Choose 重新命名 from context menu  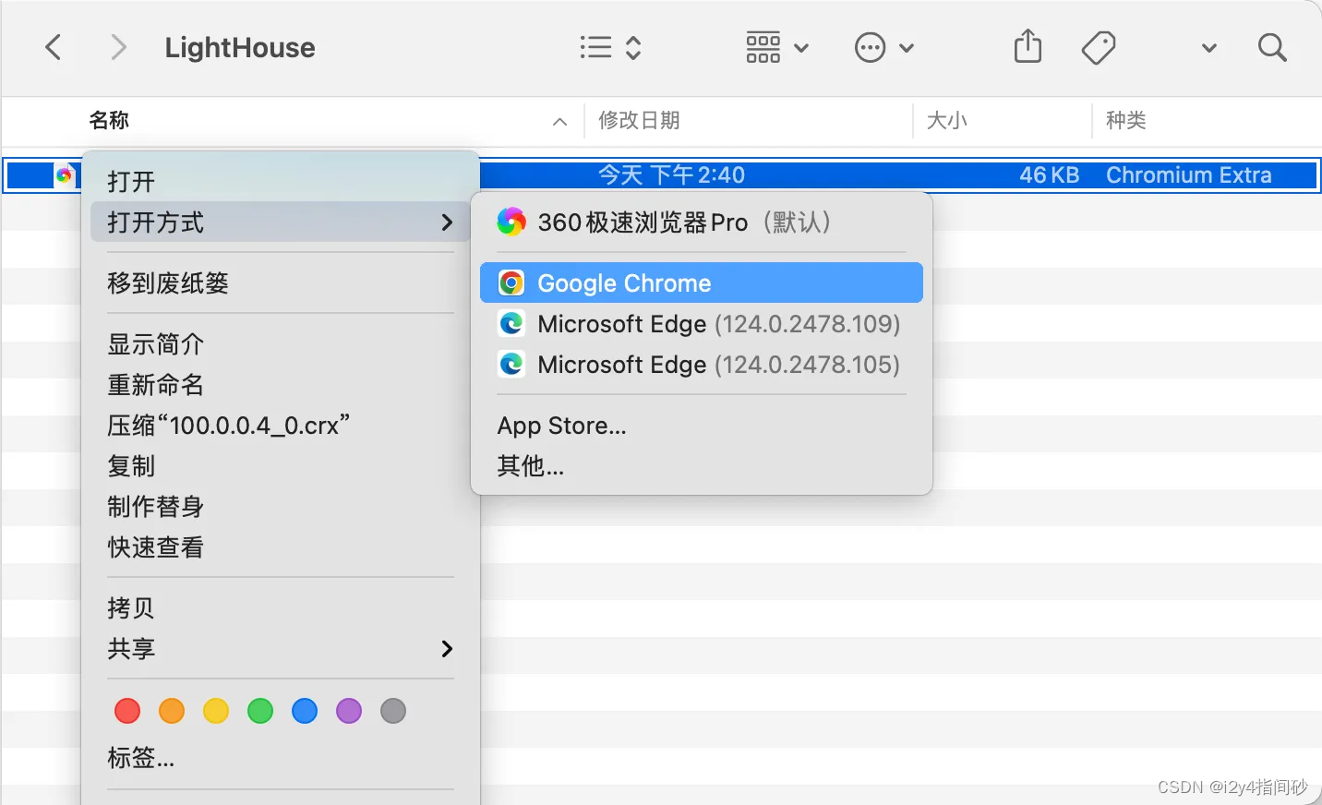(281, 384)
